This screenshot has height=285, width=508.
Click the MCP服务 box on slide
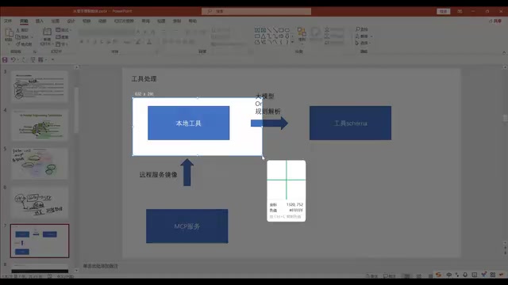tap(187, 226)
